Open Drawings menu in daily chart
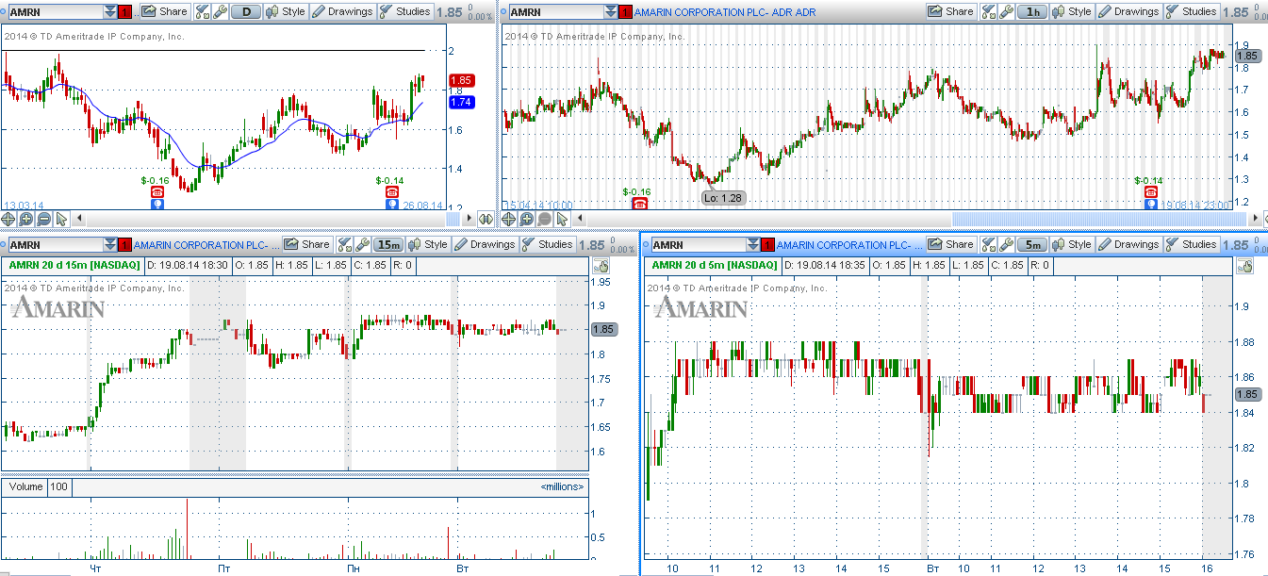The width and height of the screenshot is (1268, 576). point(342,12)
